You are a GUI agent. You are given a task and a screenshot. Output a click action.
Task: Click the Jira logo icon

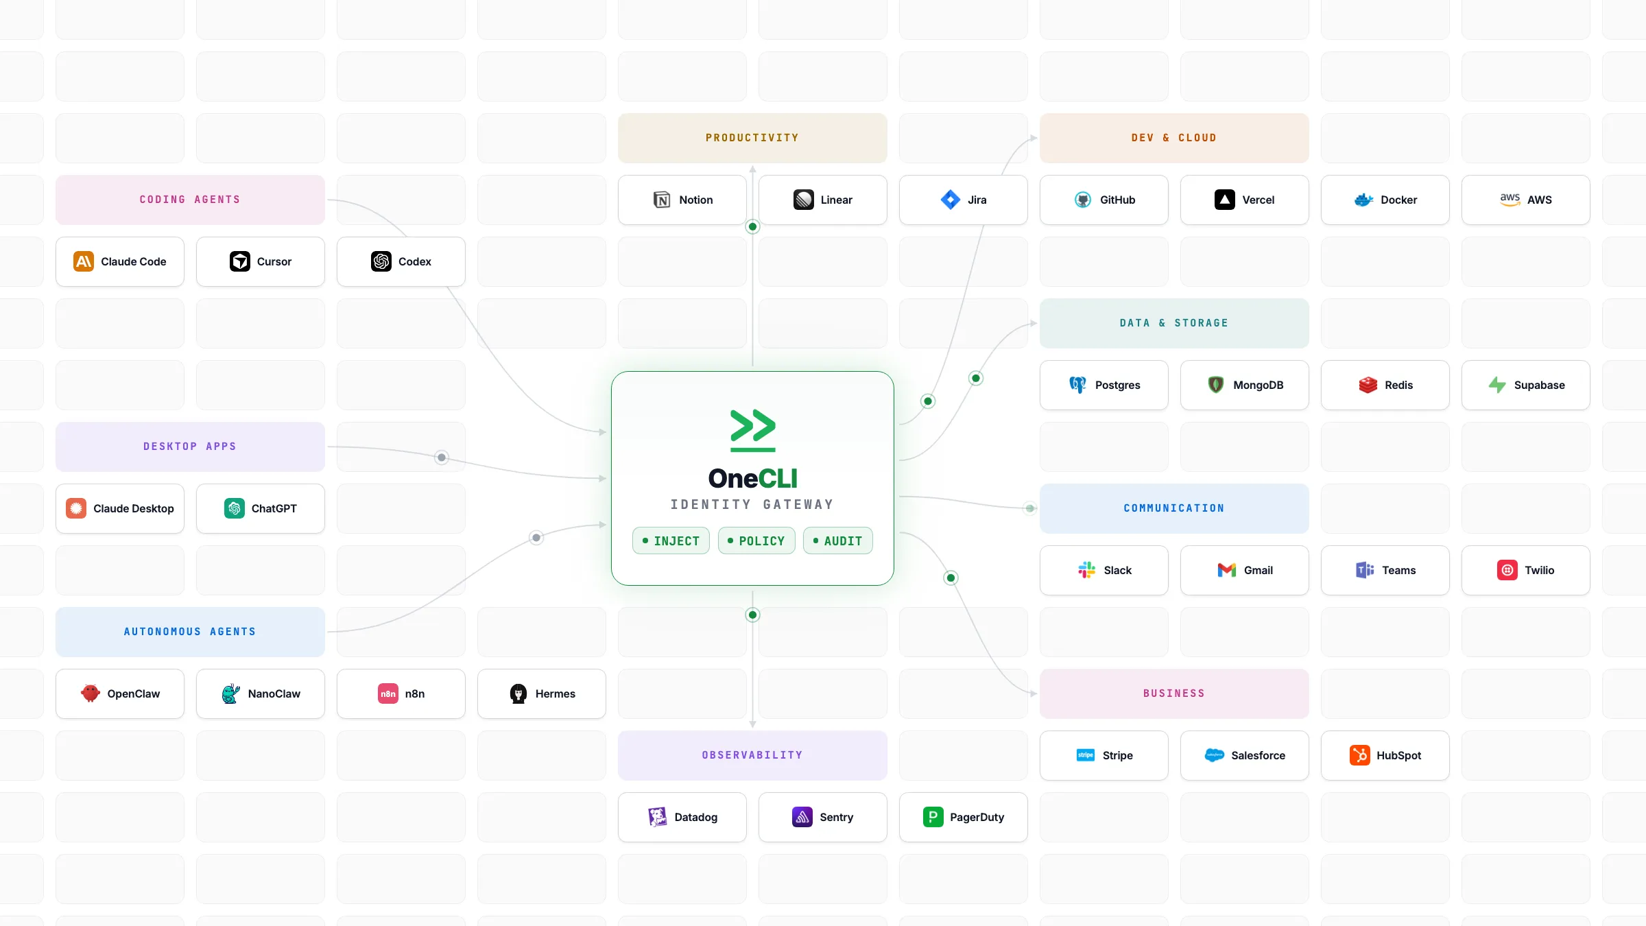[951, 200]
